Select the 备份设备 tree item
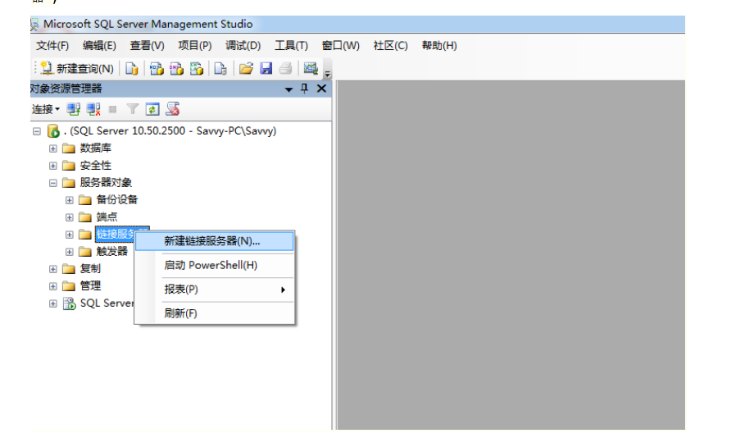This screenshot has width=745, height=447. [x=117, y=200]
